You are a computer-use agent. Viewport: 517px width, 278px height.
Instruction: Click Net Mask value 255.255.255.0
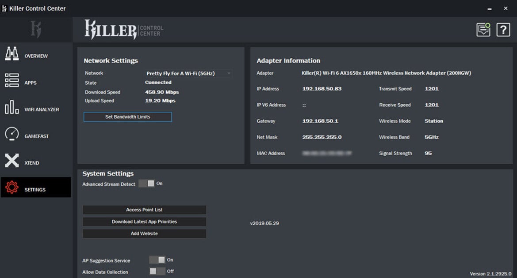[322, 137]
